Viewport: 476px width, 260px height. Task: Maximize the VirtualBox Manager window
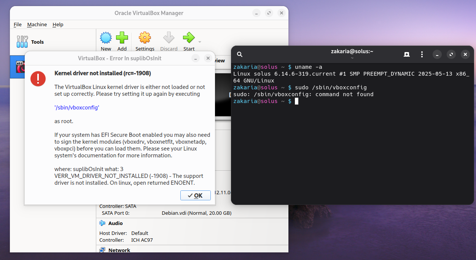(x=269, y=13)
